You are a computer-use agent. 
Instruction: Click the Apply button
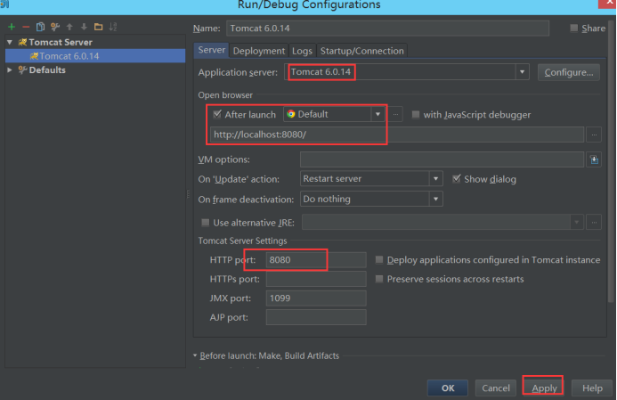click(544, 388)
